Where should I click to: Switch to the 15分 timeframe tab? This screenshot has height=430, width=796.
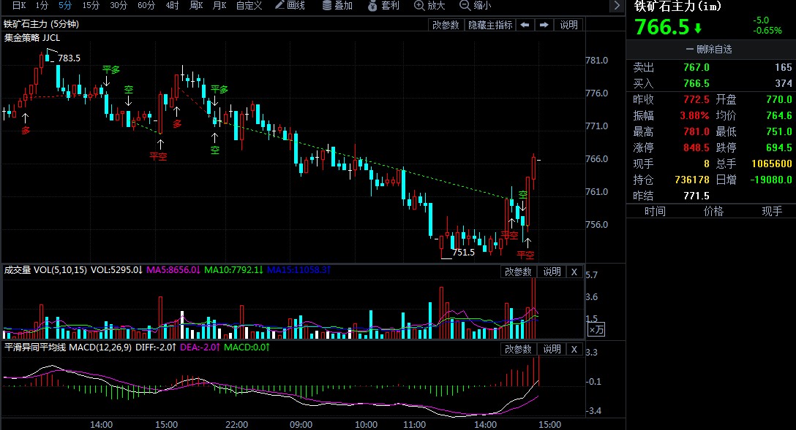click(91, 6)
